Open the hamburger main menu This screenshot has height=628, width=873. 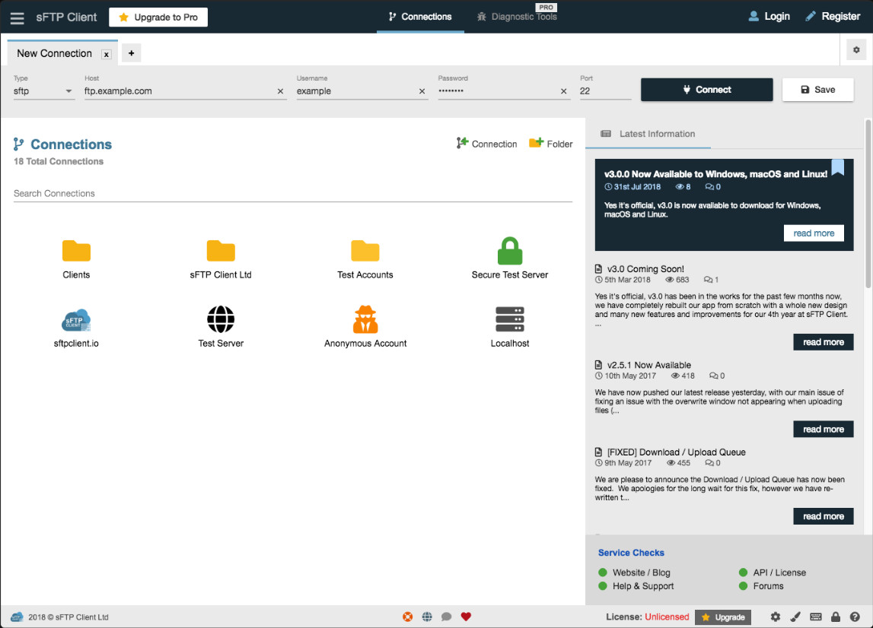[x=18, y=17]
